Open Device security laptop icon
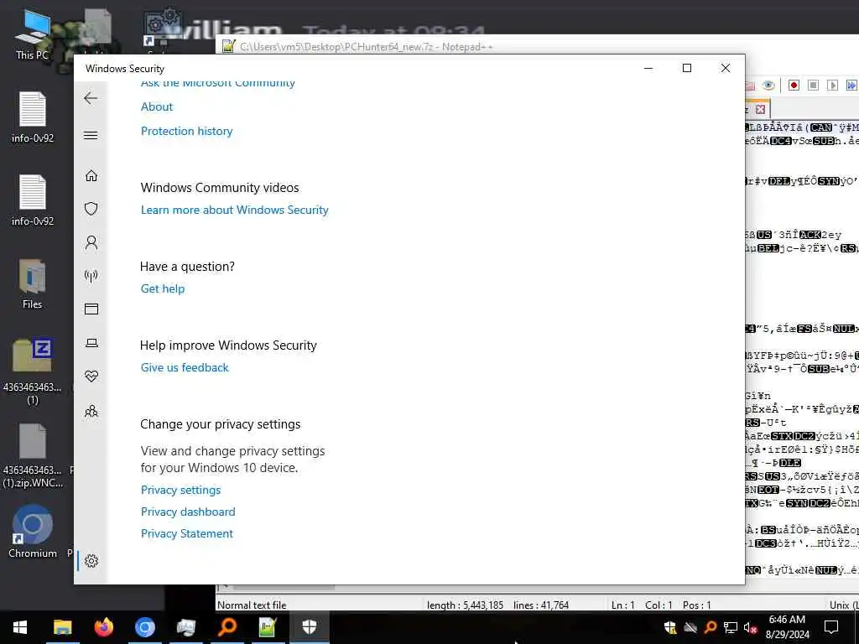859x644 pixels. [91, 343]
